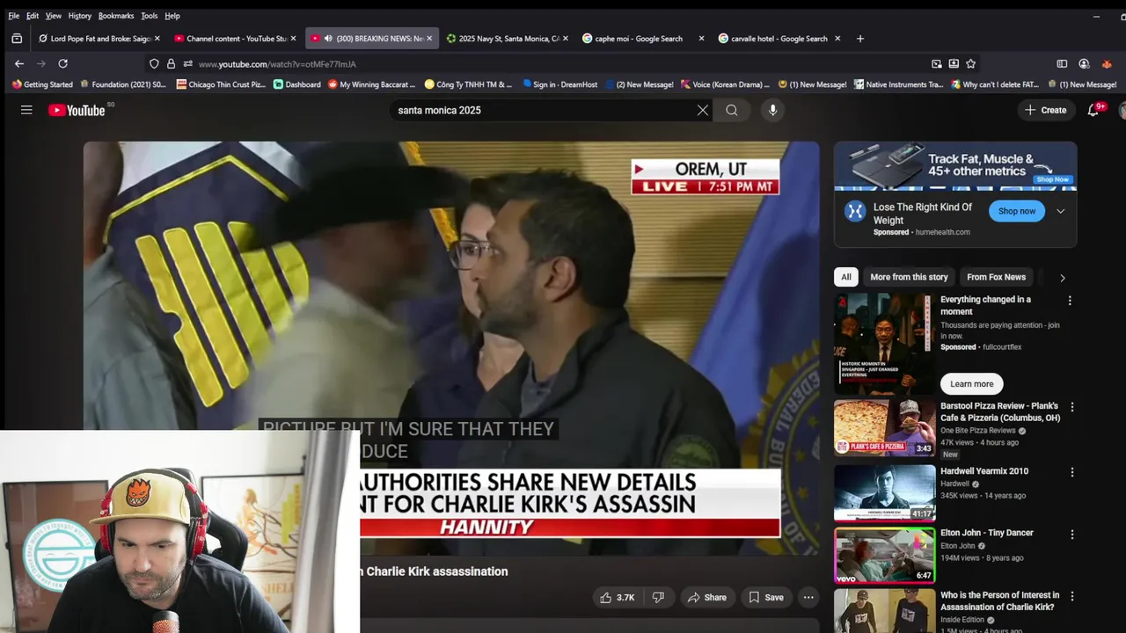Image resolution: width=1126 pixels, height=633 pixels.
Task: Open Barstool Pizza Review thumbnail
Action: tap(884, 428)
